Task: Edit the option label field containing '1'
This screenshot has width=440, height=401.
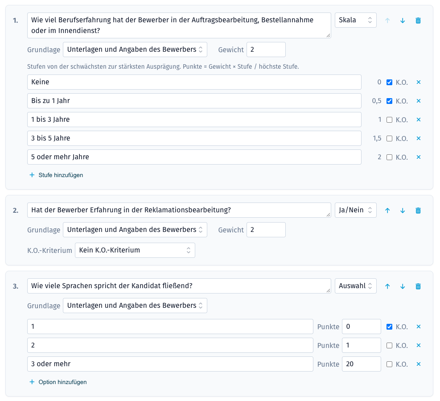Action: coord(170,327)
